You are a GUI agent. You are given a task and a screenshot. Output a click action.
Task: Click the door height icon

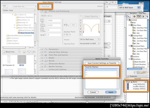point(42,25)
